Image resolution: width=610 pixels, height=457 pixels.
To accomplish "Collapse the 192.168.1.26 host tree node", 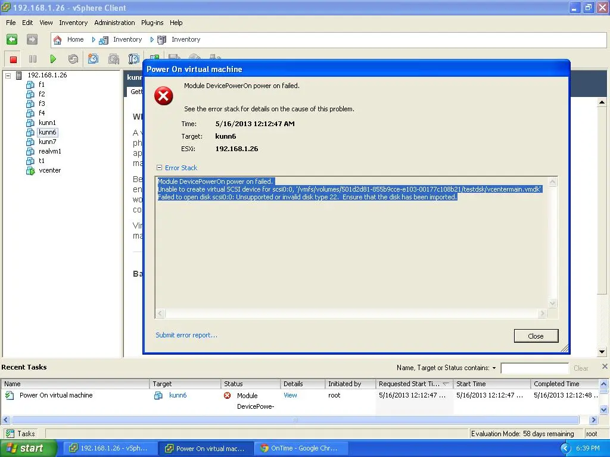I will coord(8,76).
